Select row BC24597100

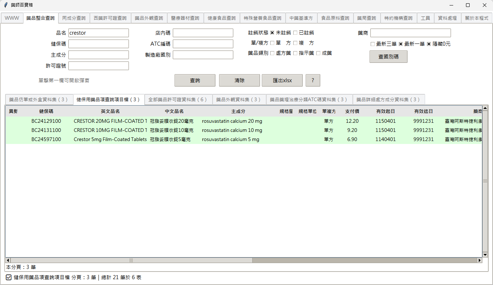244,139
